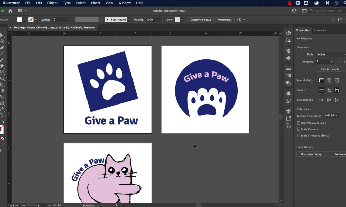Open the Units dropdown showing Inches

[331, 54]
